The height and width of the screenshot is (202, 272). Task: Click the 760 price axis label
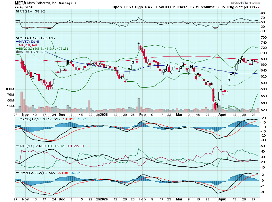tap(263, 38)
